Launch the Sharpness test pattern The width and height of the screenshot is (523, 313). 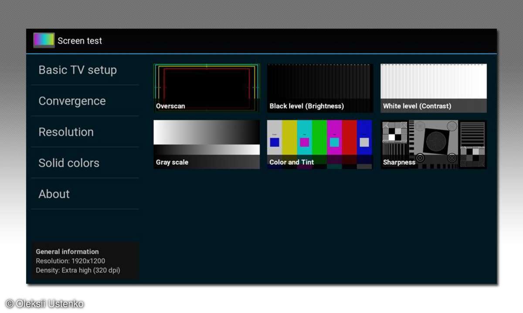tap(434, 145)
